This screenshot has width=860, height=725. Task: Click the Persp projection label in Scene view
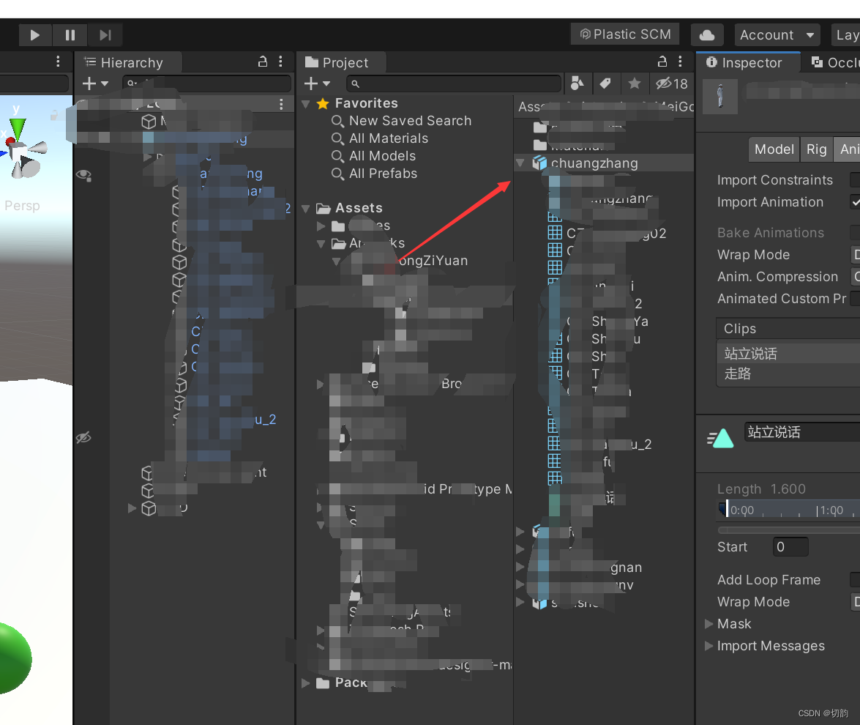22,206
